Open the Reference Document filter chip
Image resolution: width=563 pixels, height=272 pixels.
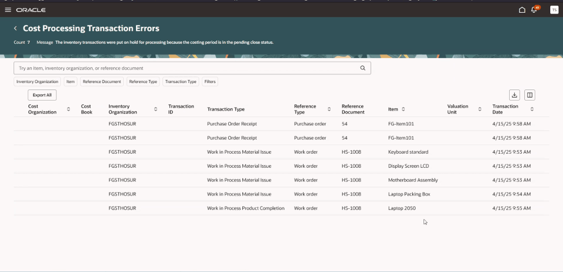[x=102, y=82]
